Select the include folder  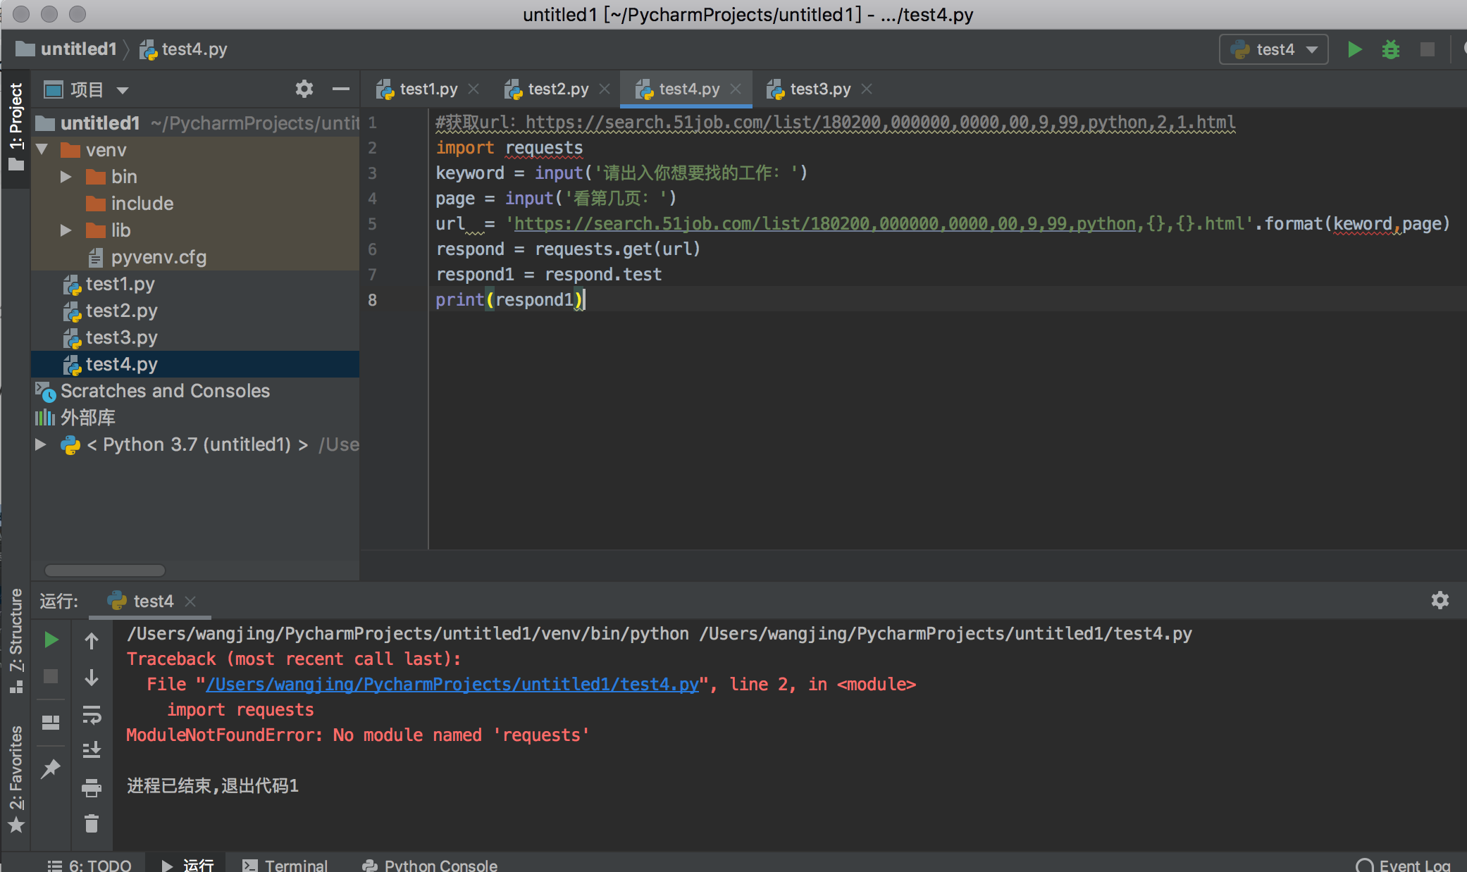coord(142,203)
